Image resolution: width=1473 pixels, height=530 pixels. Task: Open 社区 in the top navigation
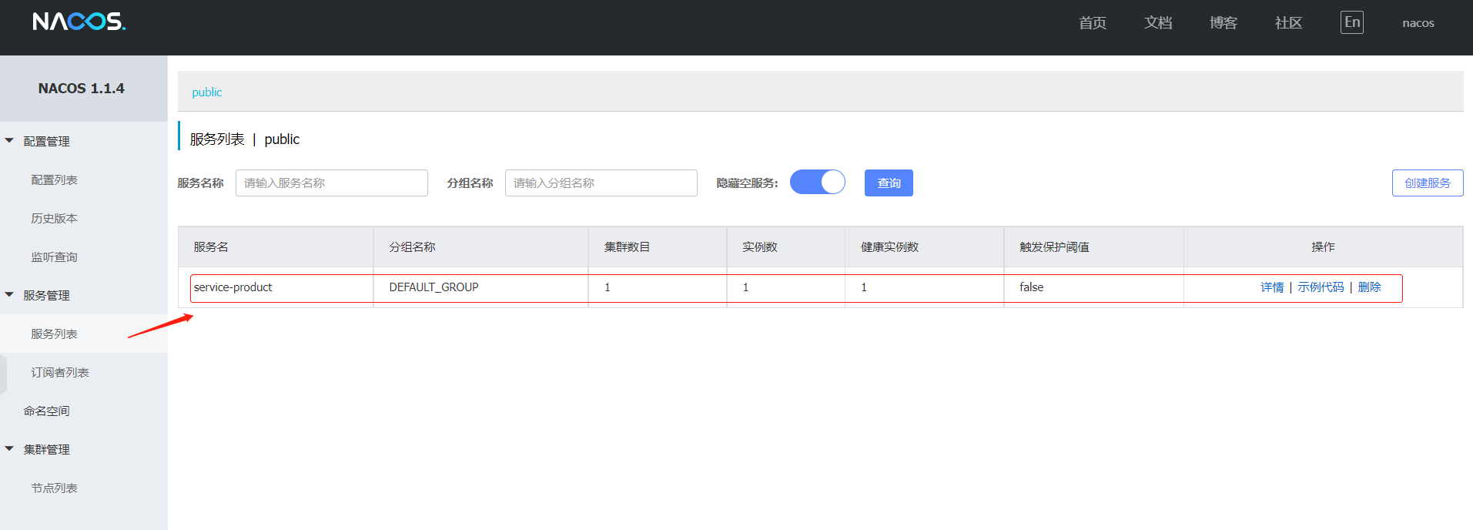1289,23
